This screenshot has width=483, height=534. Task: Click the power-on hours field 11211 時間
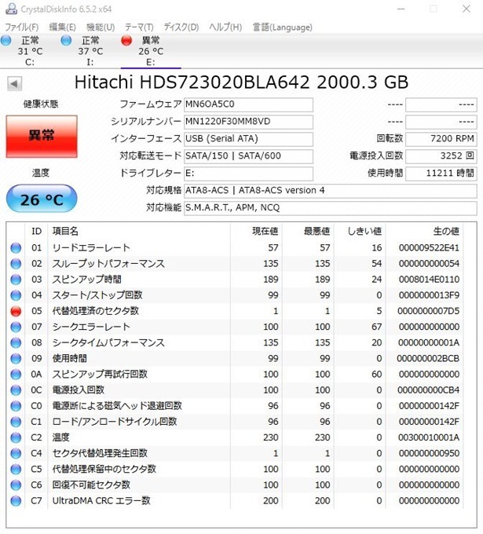[441, 174]
